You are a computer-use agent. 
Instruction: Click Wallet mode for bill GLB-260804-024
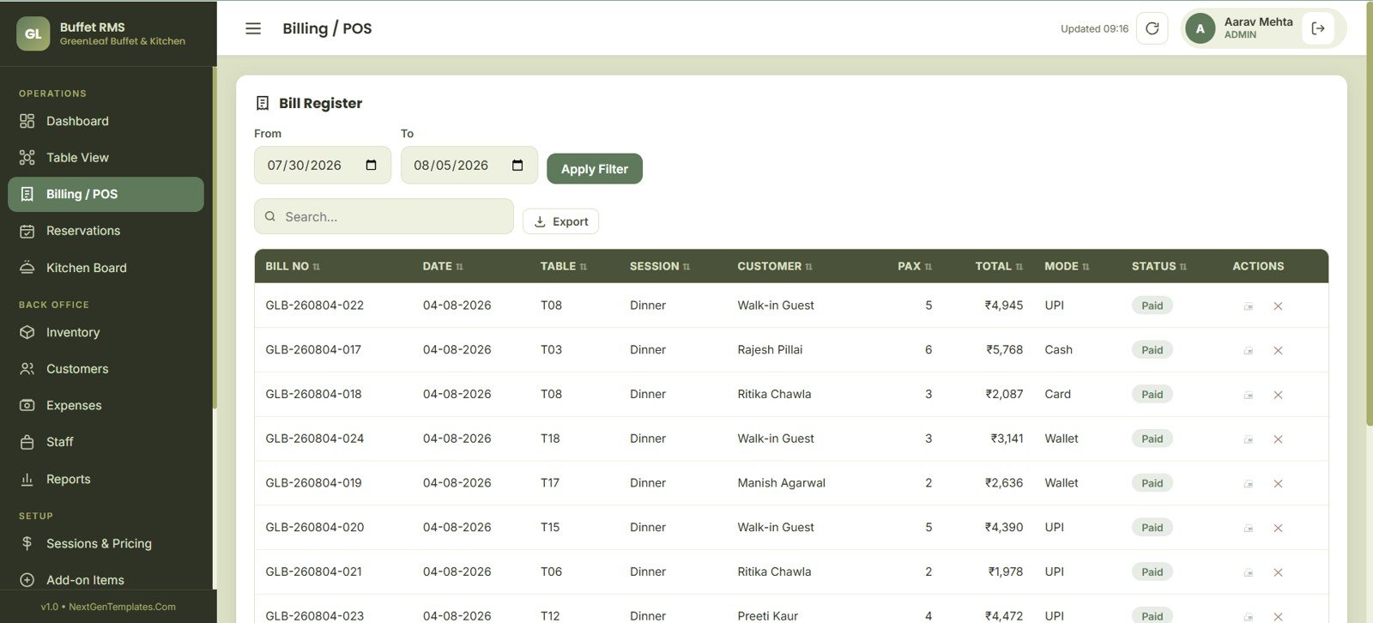pyautogui.click(x=1062, y=439)
